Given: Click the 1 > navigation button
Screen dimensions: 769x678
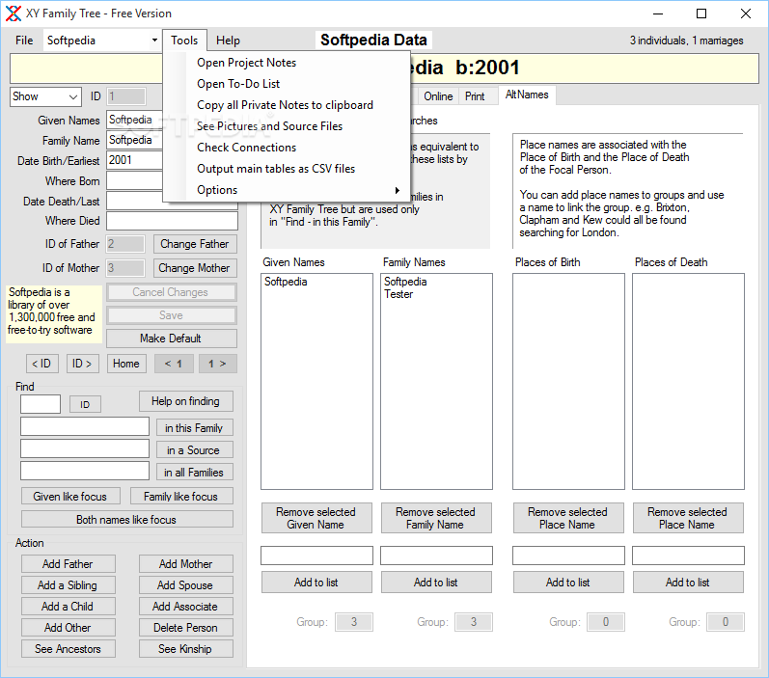Looking at the screenshot, I should click(217, 364).
